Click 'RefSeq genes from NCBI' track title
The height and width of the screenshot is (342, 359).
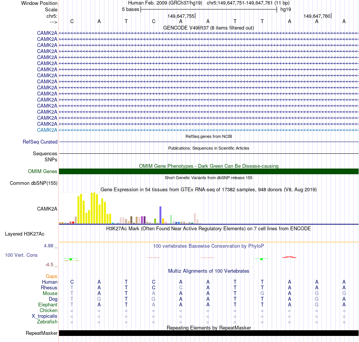tap(209, 136)
